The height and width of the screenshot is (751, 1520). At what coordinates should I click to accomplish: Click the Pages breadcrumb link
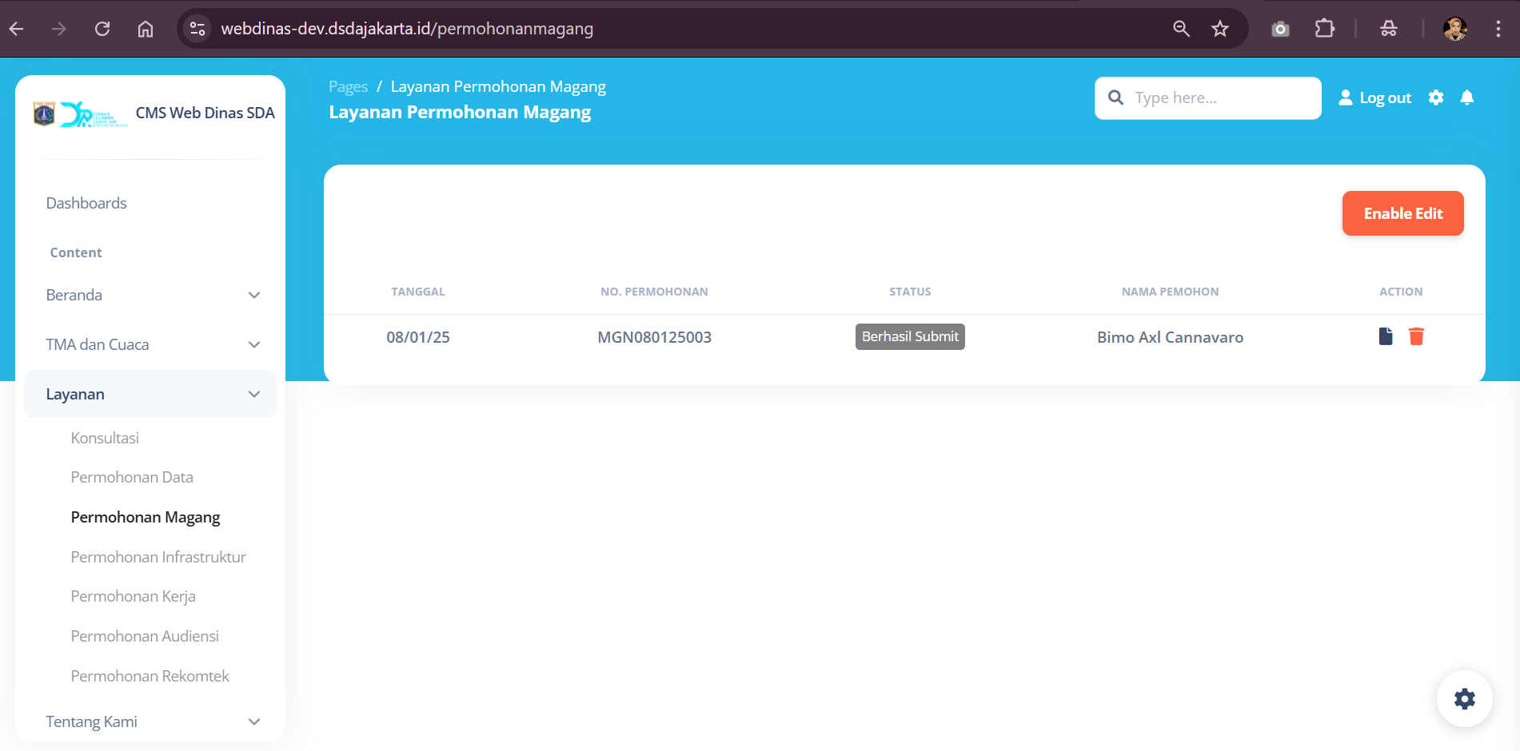348,86
